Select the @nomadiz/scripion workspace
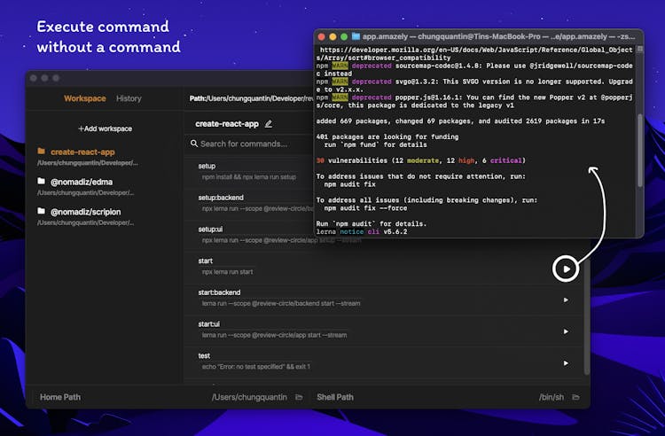This screenshot has height=436, width=665. pyautogui.click(x=85, y=212)
